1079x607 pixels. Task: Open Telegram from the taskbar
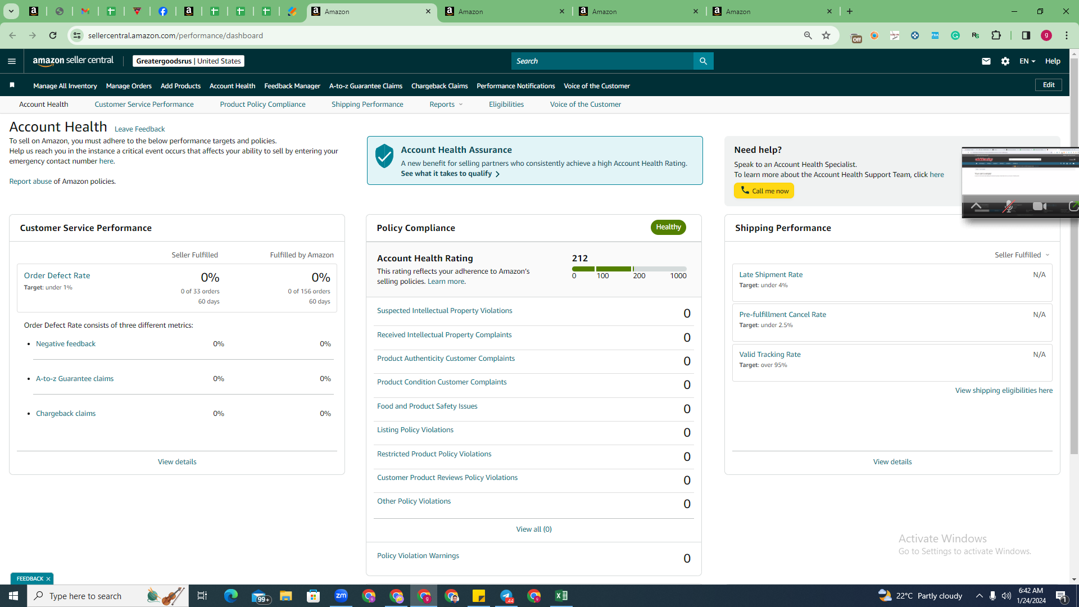tap(506, 596)
